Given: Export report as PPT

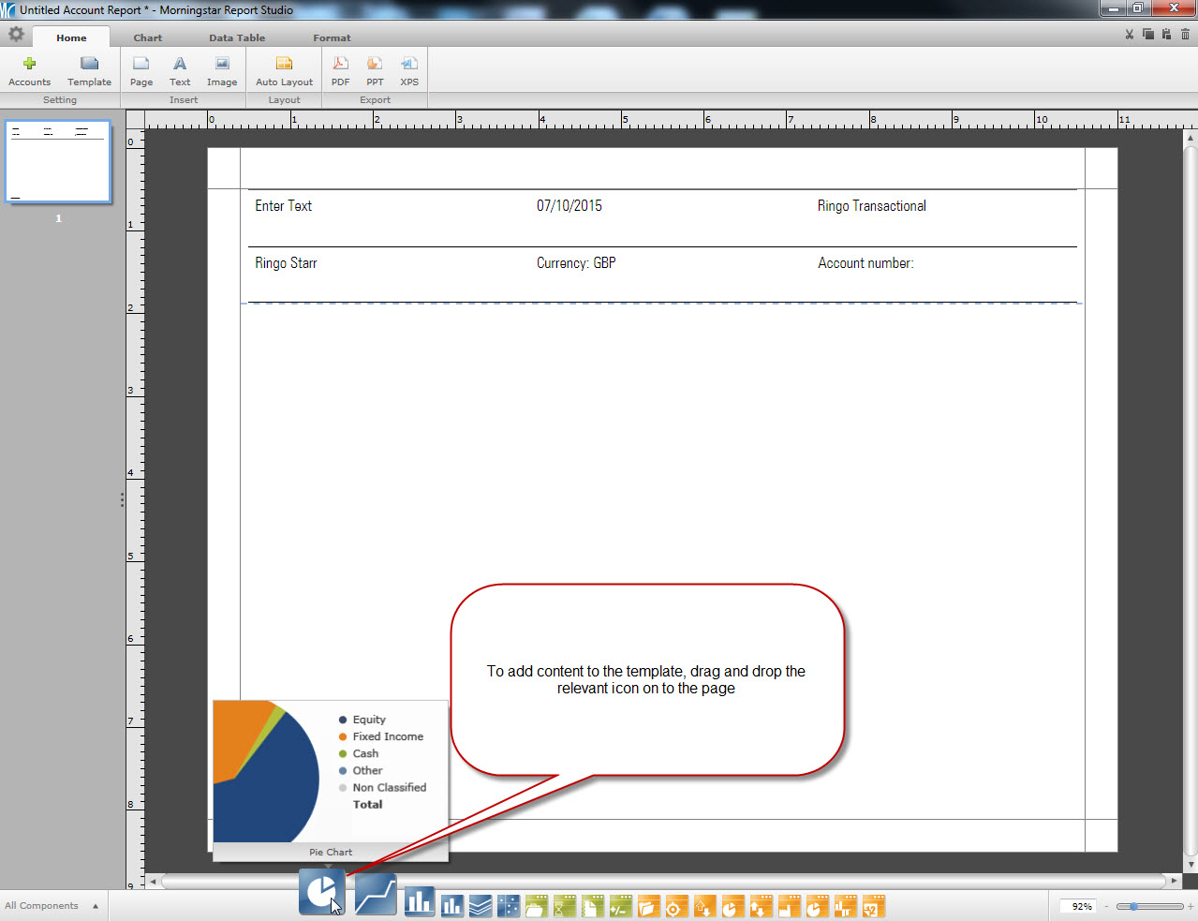Looking at the screenshot, I should [x=375, y=70].
